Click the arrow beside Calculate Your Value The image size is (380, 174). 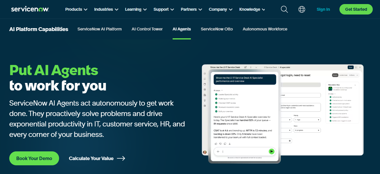(121, 158)
